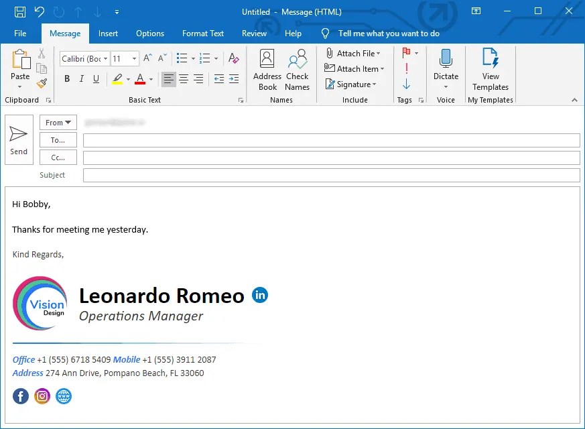Center align the message text
Screen dimensions: 585x429
pyautogui.click(x=183, y=79)
